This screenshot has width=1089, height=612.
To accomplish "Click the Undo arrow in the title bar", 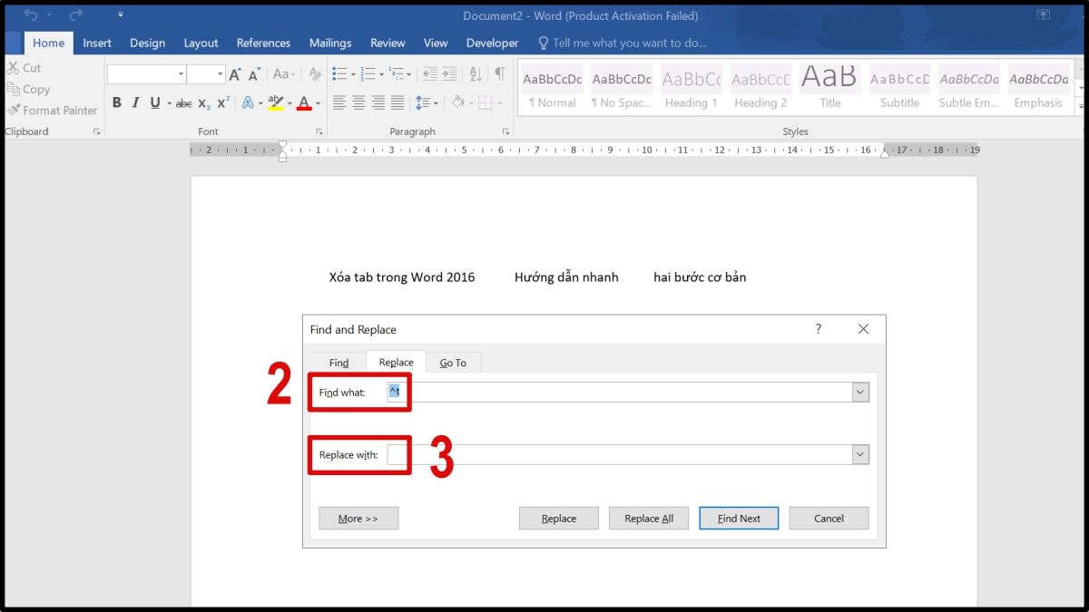I will click(31, 15).
